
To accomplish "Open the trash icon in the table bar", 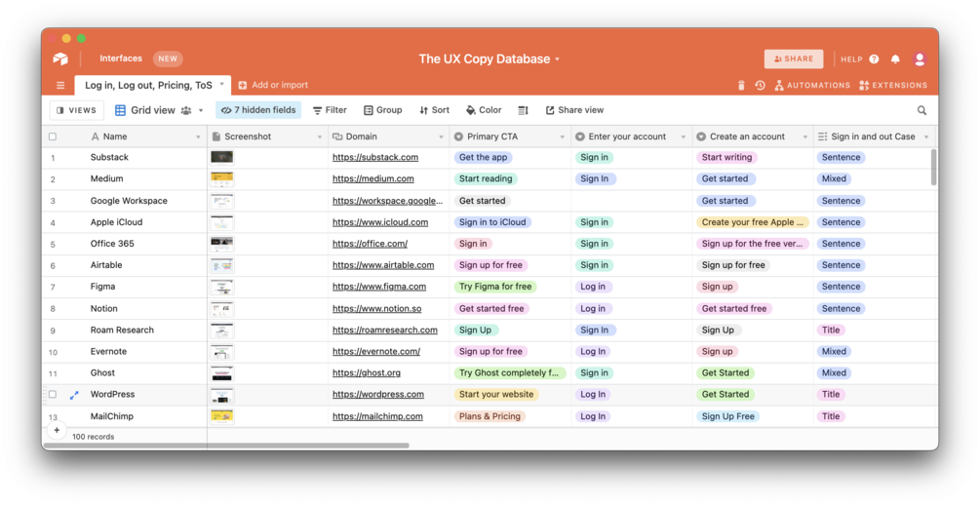I will pos(741,85).
